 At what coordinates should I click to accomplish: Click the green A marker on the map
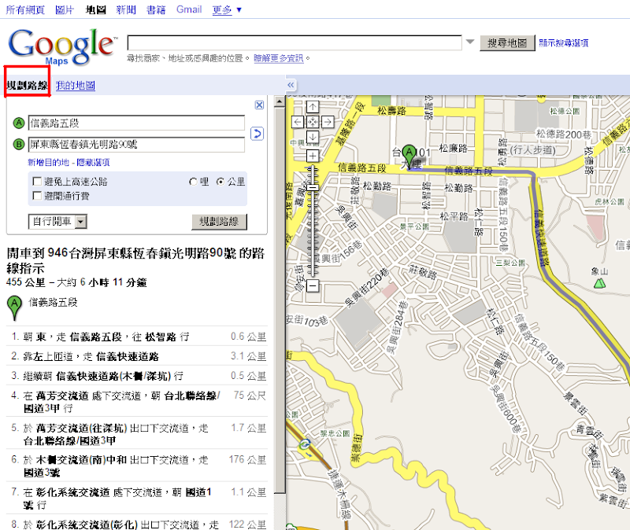(x=409, y=156)
